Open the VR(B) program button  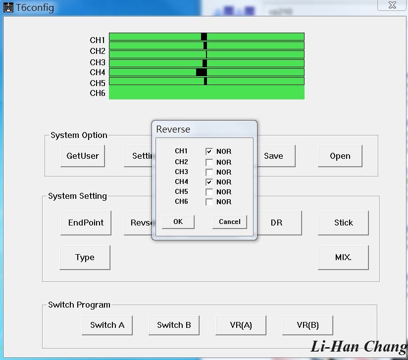[307, 325]
